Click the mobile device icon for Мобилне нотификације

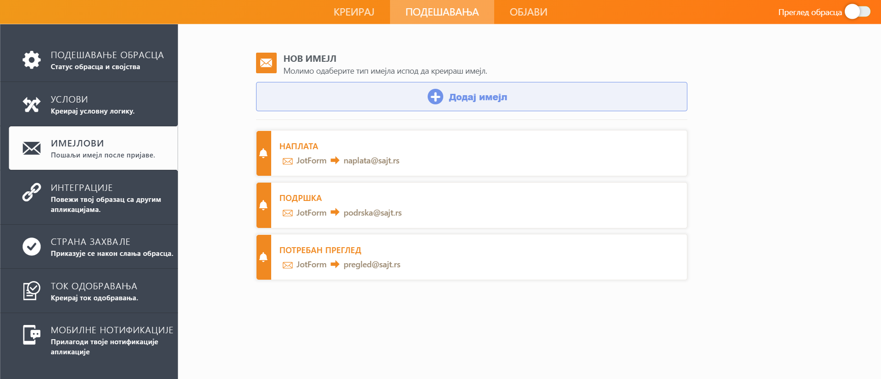(32, 335)
